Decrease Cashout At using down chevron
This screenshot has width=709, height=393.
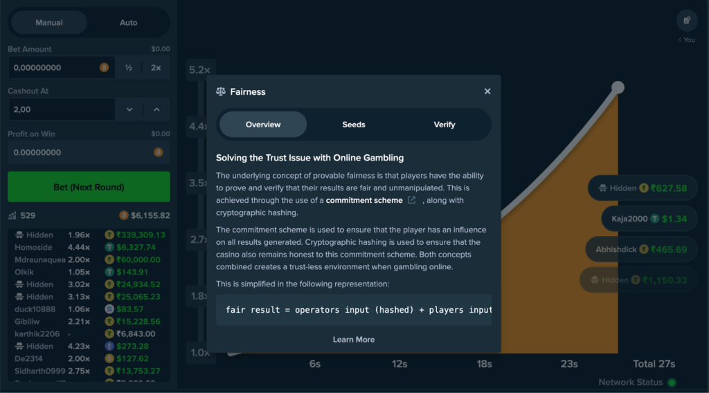129,109
